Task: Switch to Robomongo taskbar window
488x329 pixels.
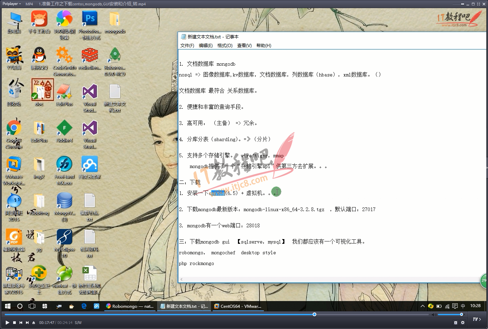Action: pos(130,306)
